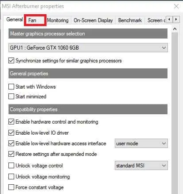Uncheck Synchronize settings for similar graphics processors
The image size is (183, 194).
(x=12, y=61)
